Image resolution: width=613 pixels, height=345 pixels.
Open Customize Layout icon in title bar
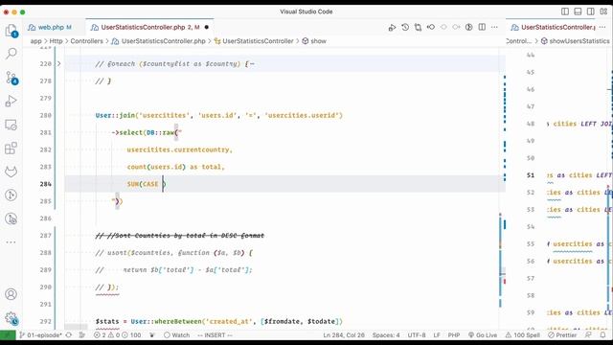click(x=603, y=11)
